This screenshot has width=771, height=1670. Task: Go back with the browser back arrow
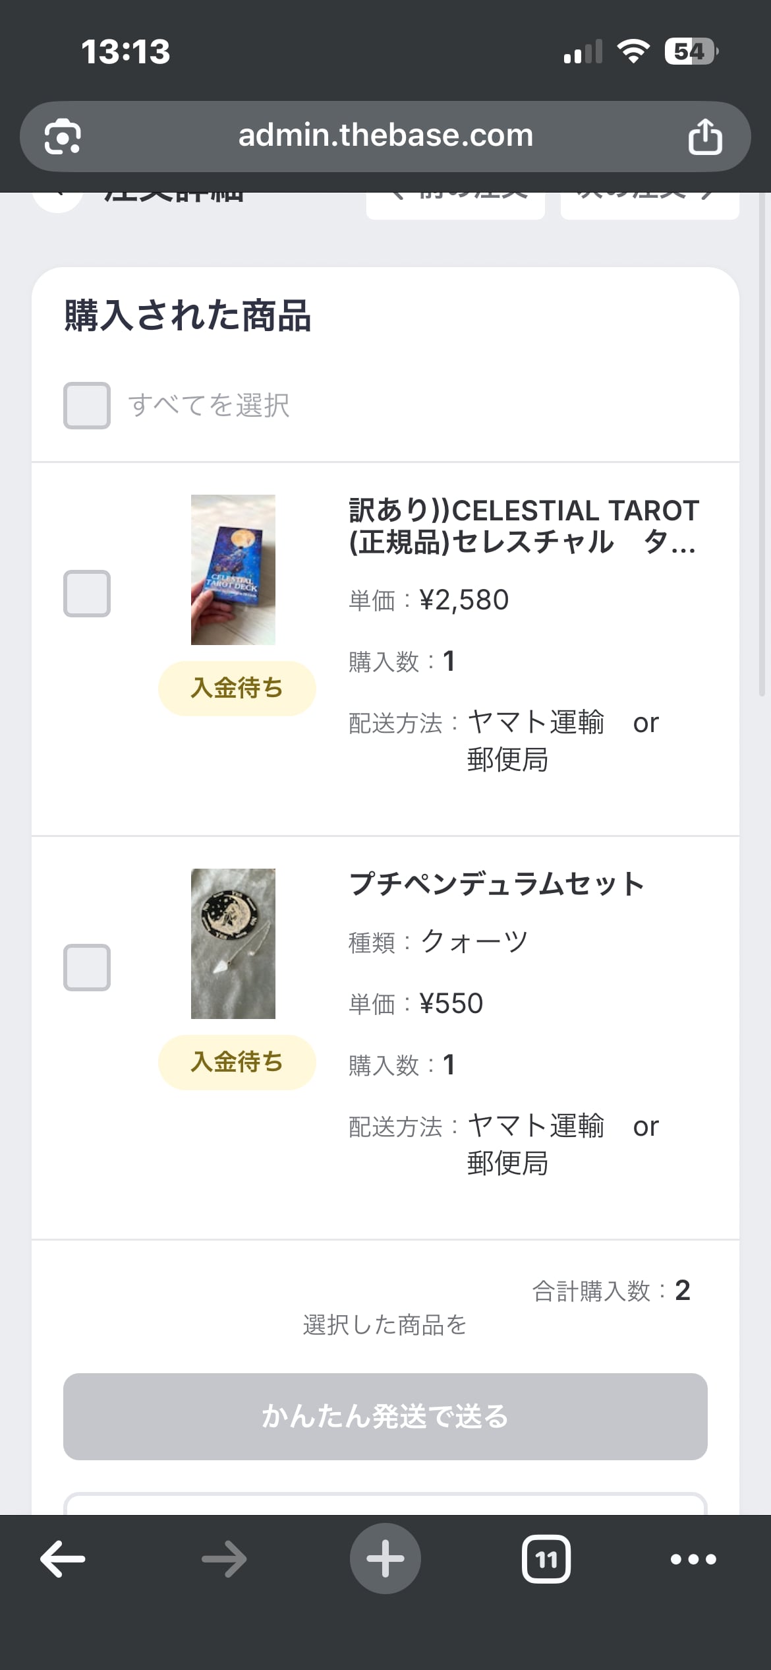point(63,1559)
